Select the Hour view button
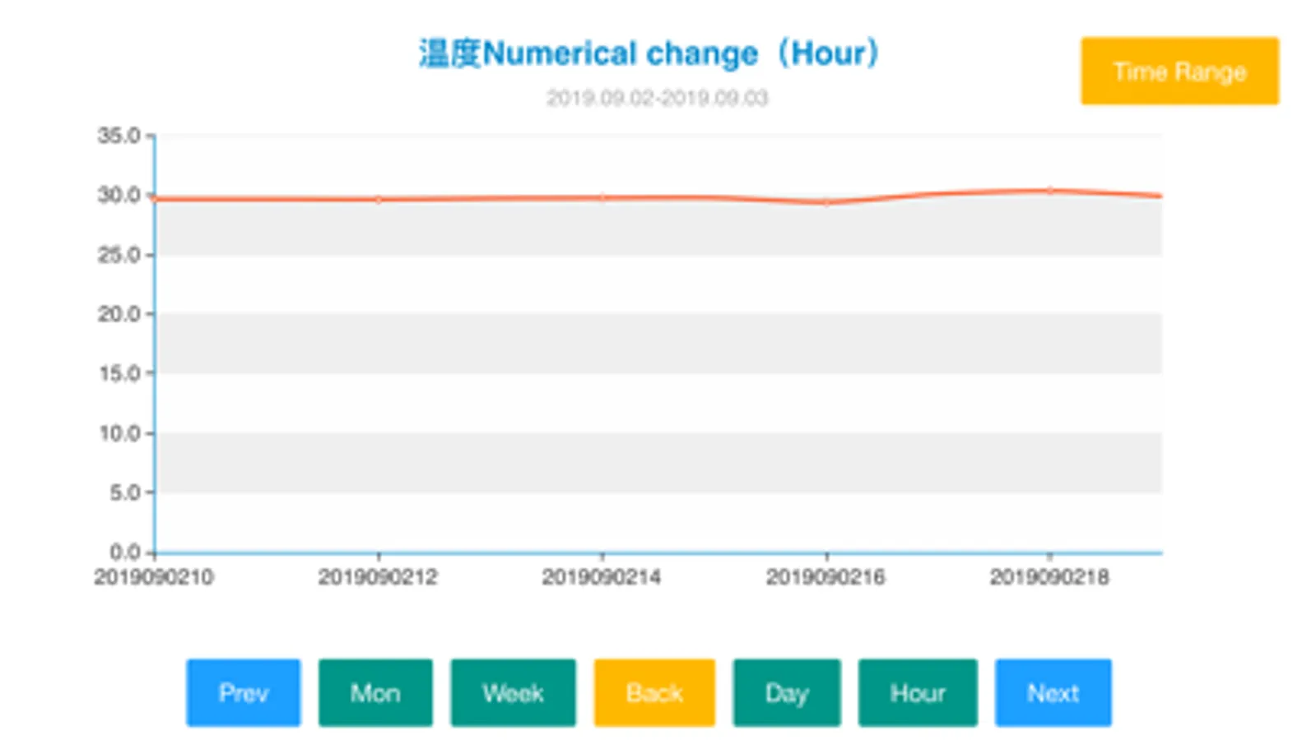Screen dimensions: 1316x740 (x=918, y=692)
